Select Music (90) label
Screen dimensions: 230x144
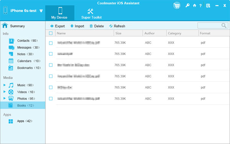tap(25, 85)
